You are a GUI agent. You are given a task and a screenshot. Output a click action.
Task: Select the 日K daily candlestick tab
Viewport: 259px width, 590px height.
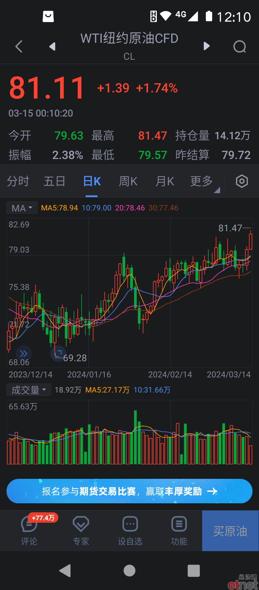(x=92, y=181)
